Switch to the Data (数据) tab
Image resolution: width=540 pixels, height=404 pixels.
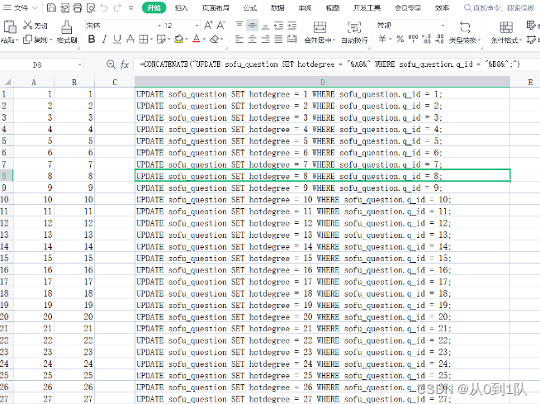277,7
